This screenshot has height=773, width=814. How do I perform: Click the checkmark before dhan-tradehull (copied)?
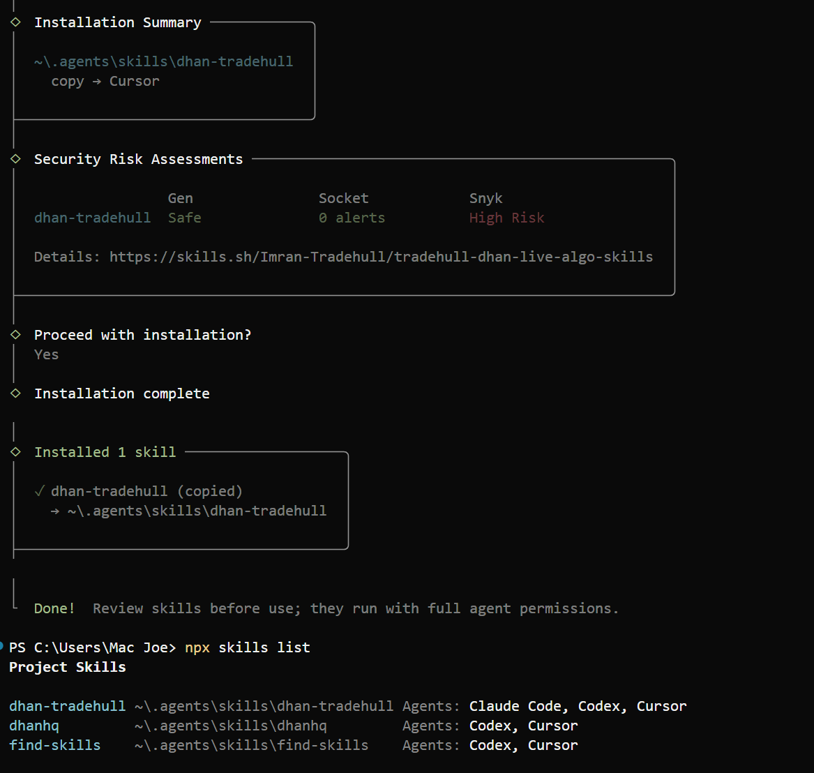point(40,490)
